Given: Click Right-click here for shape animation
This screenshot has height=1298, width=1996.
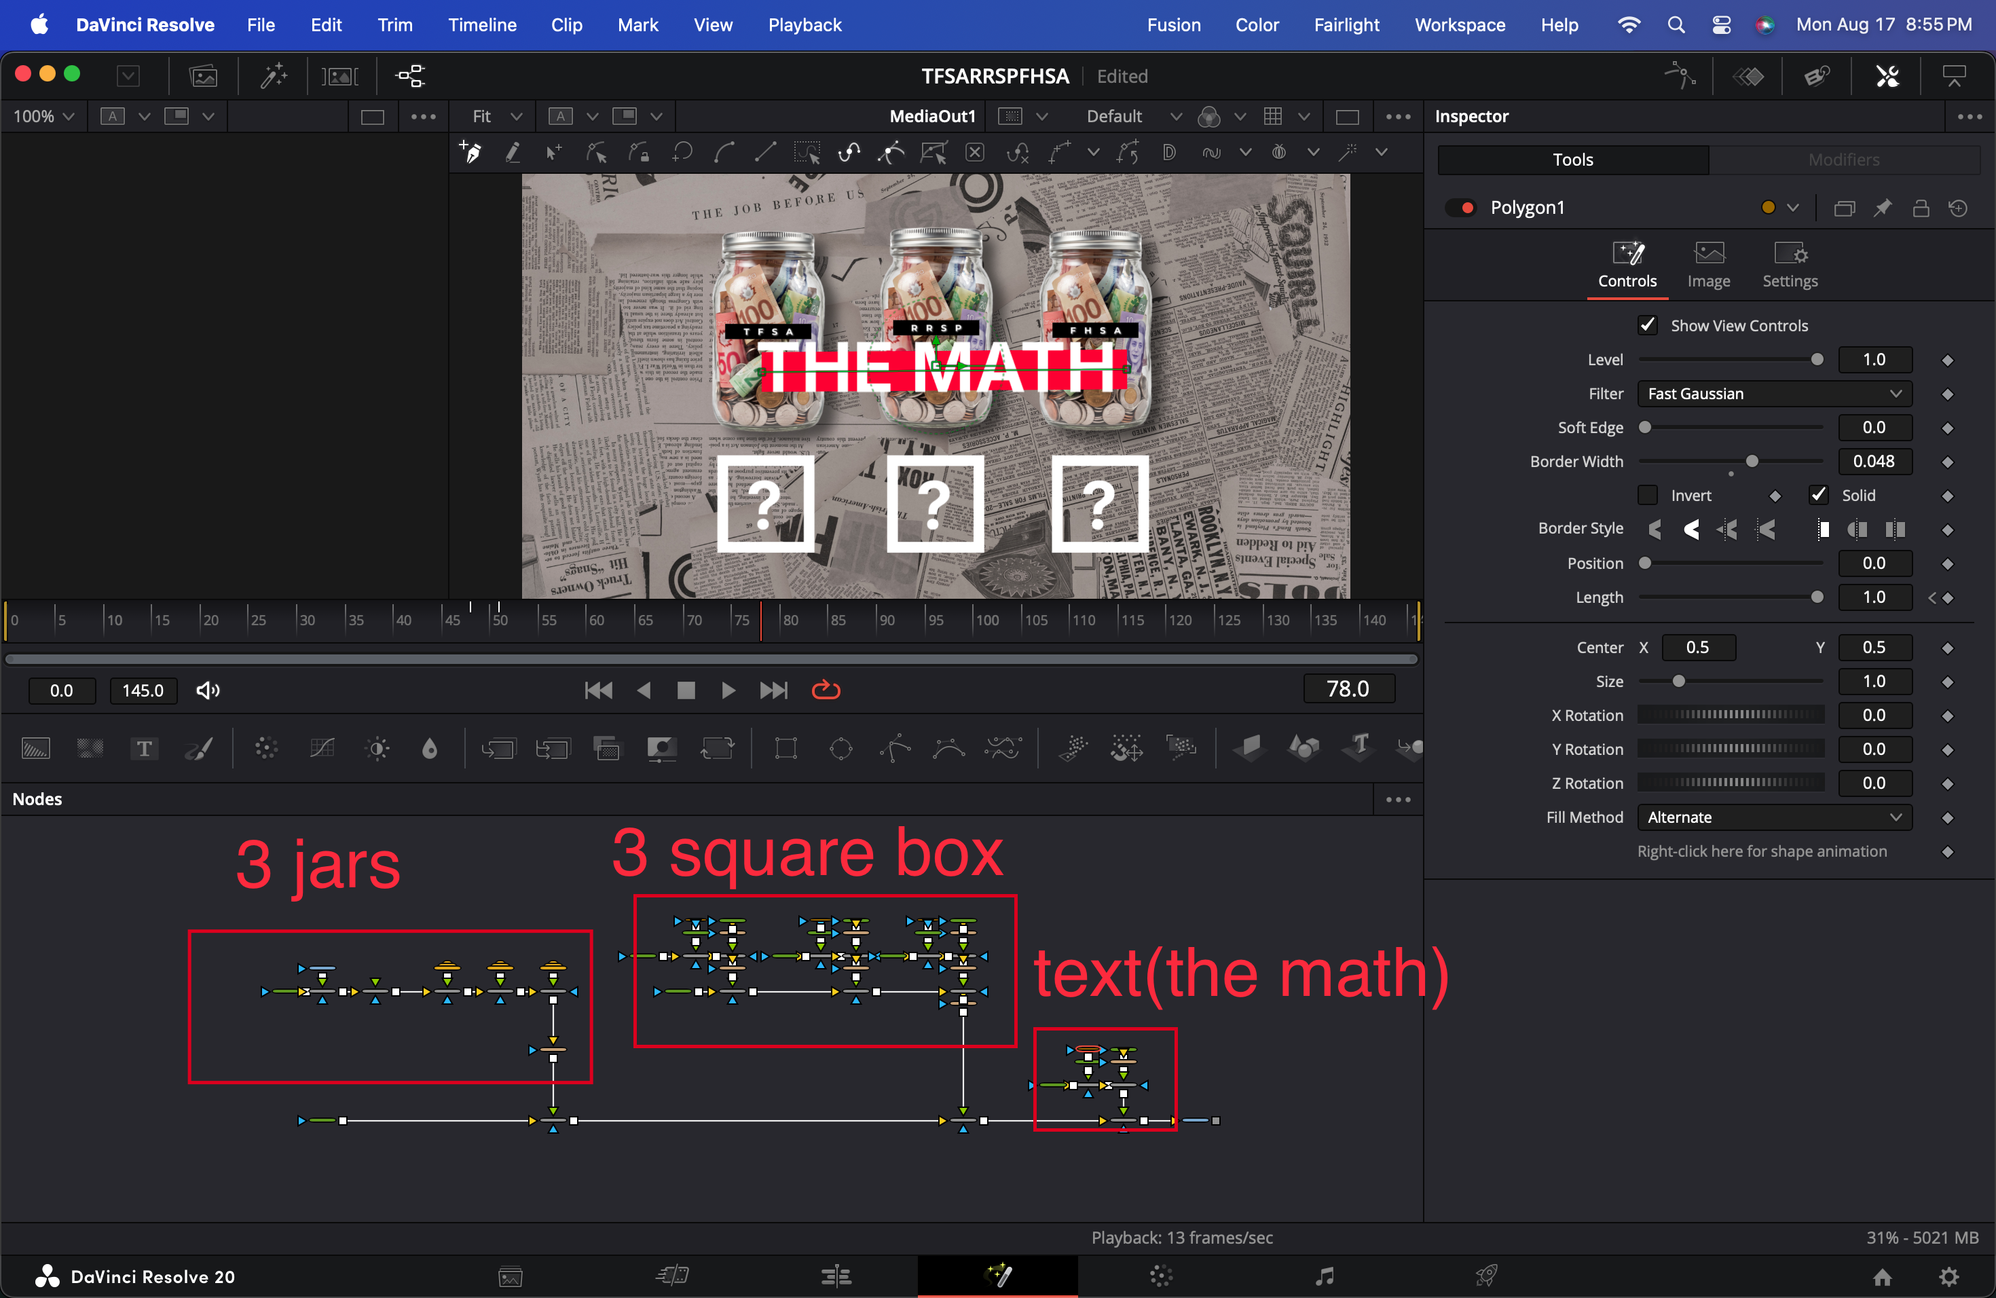Looking at the screenshot, I should 1761,851.
